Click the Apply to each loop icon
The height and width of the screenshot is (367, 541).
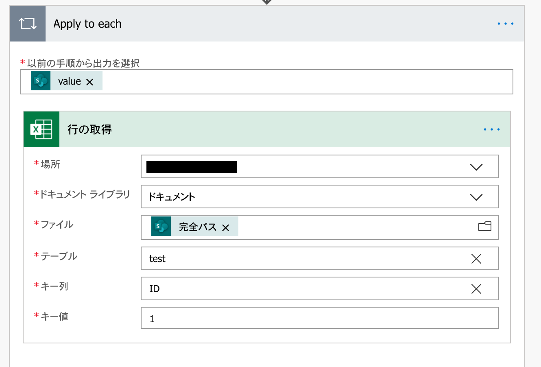point(28,24)
